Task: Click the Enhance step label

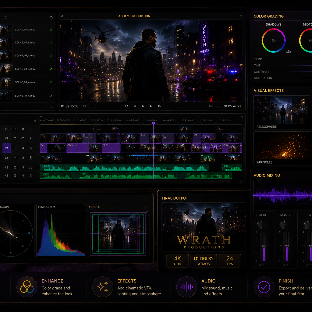Action: [x=52, y=281]
